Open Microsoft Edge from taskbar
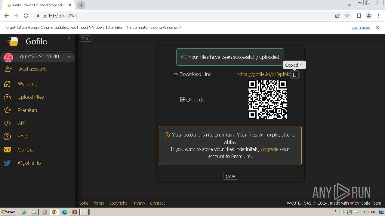 tap(64, 212)
